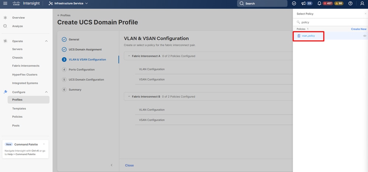Click VLAN Configuration under Fabric Interconnect A
This screenshot has width=368, height=172.
click(x=152, y=69)
